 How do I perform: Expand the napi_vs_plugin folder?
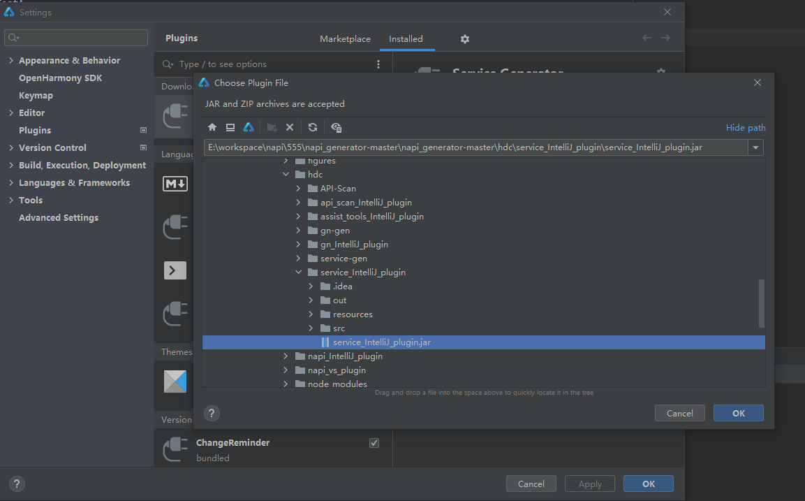coord(286,370)
